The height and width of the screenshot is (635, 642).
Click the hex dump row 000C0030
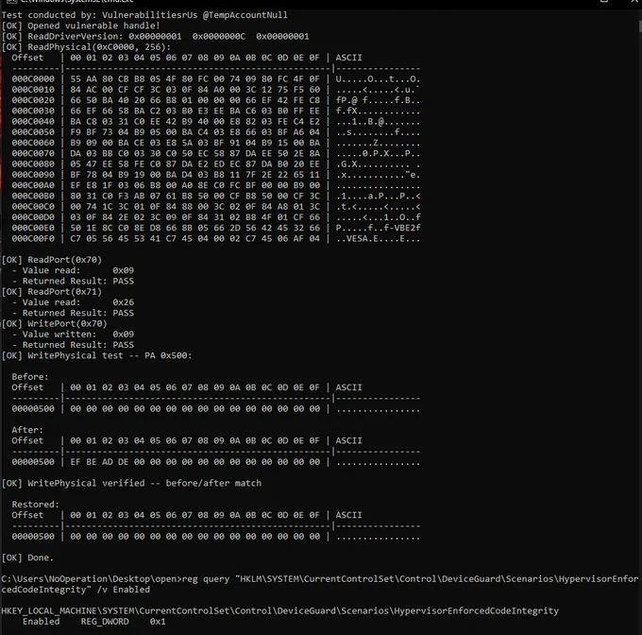(216, 111)
